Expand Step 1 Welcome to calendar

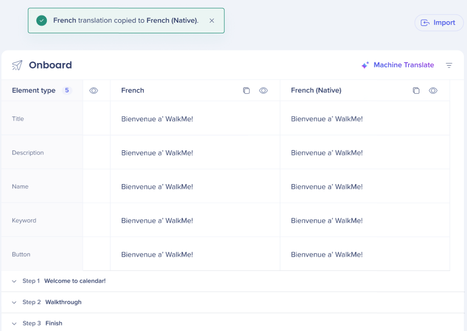[x=14, y=281]
